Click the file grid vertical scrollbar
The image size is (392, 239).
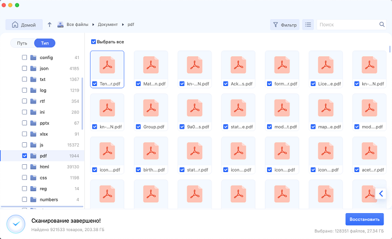(x=390, y=49)
